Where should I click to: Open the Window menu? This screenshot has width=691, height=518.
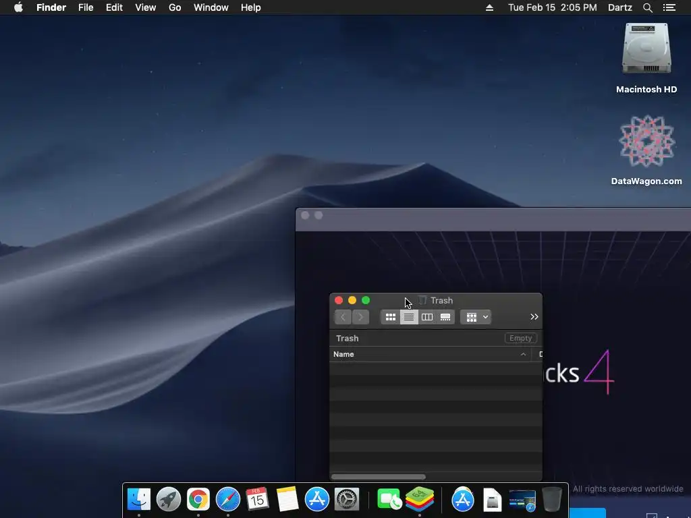click(211, 7)
